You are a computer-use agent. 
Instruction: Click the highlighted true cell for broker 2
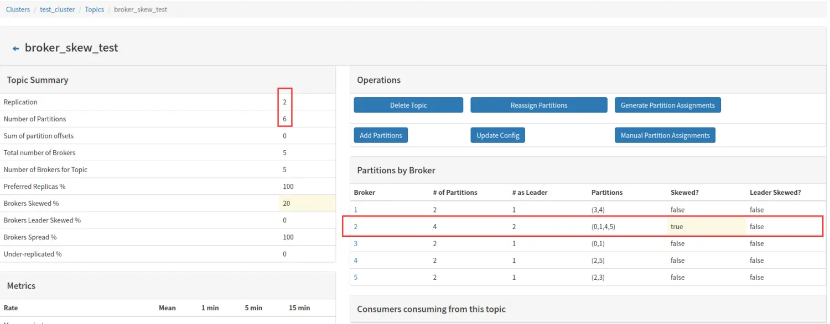(x=677, y=227)
